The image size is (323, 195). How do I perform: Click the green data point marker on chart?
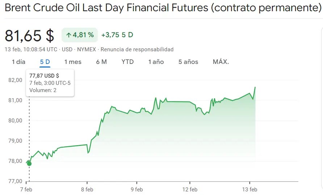click(x=29, y=164)
